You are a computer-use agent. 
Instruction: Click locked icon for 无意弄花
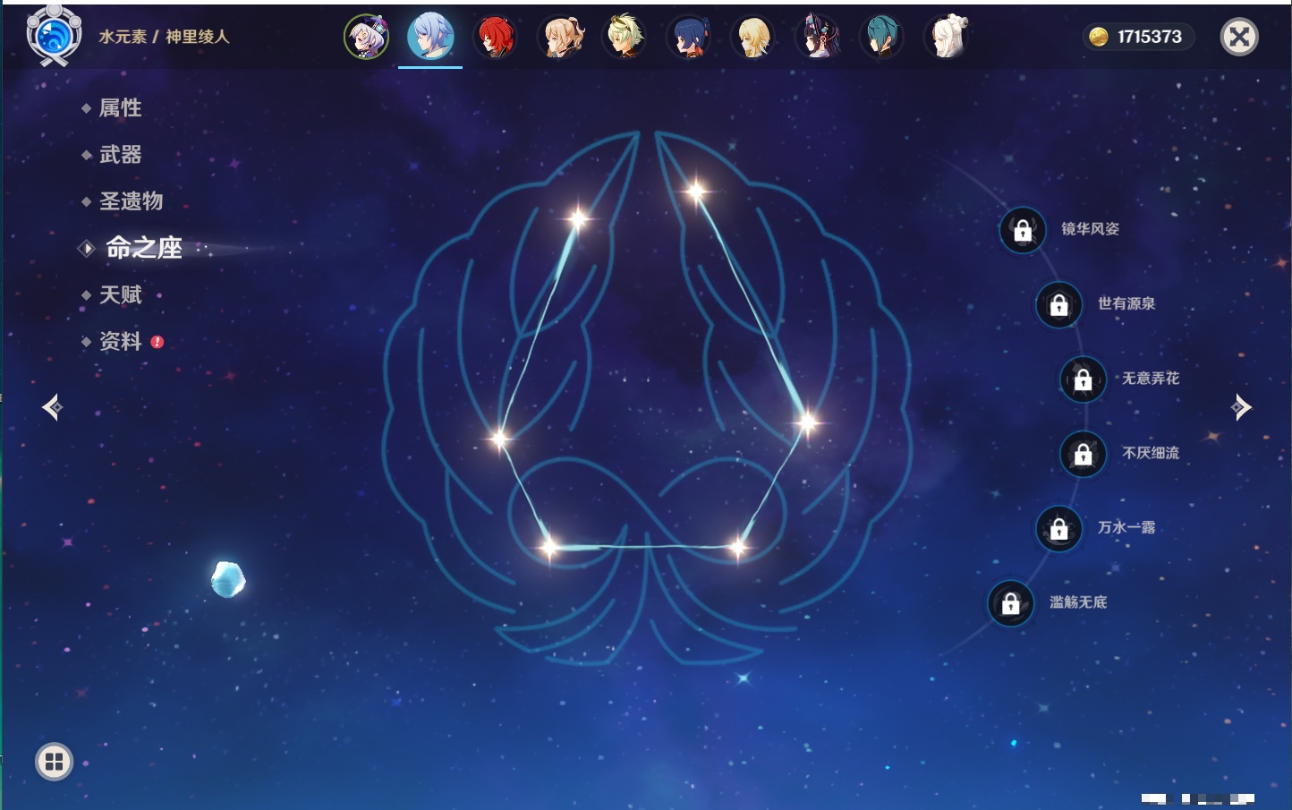[x=1083, y=379]
